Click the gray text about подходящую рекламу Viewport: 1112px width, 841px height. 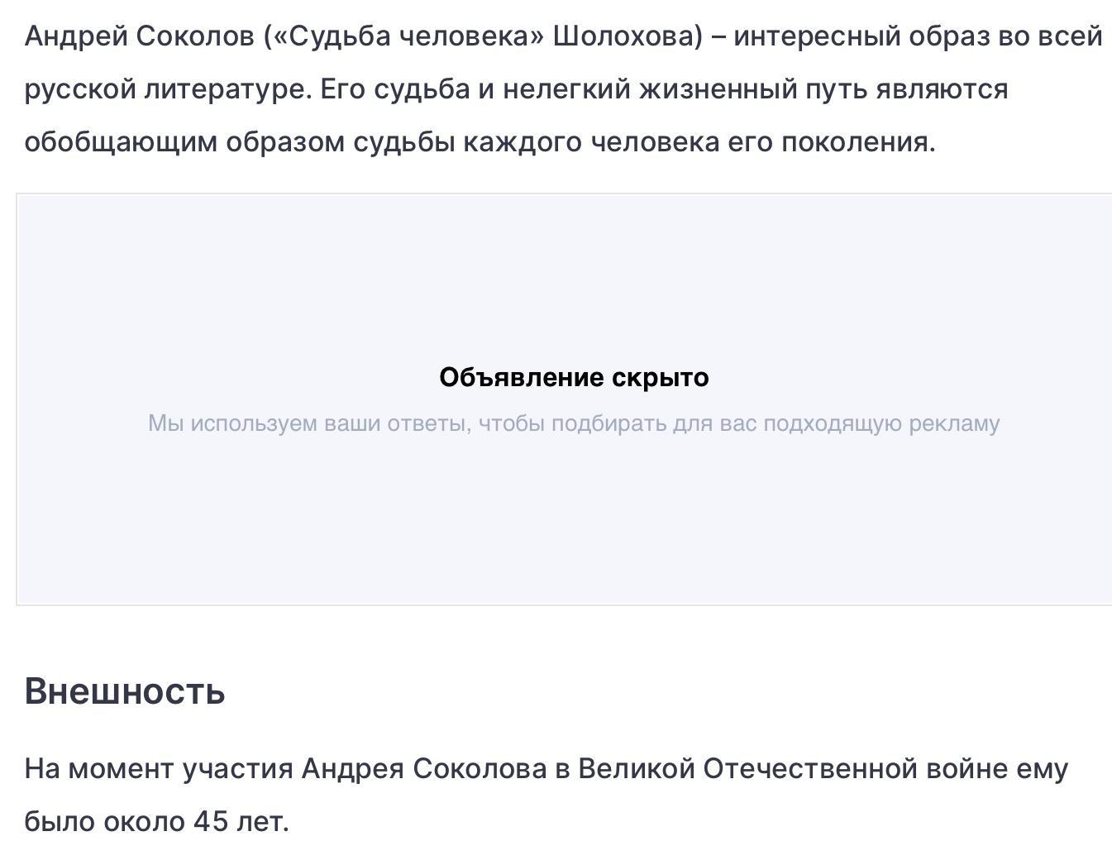pyautogui.click(x=574, y=423)
